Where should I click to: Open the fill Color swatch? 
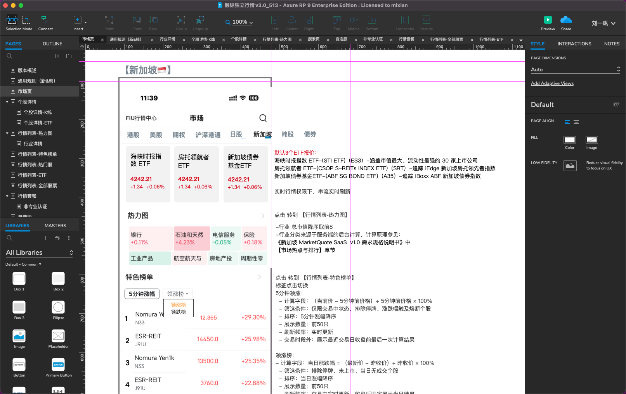click(569, 140)
